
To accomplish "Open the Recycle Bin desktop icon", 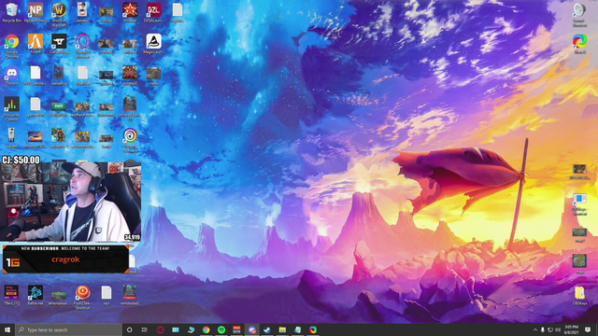I will [x=11, y=12].
